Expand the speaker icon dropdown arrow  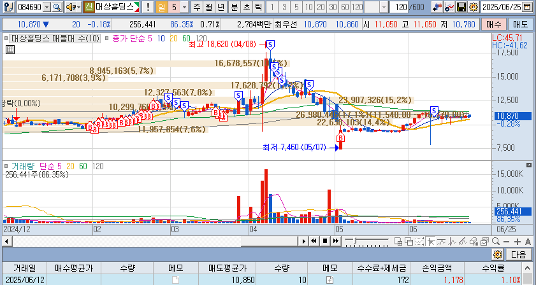(78, 6)
